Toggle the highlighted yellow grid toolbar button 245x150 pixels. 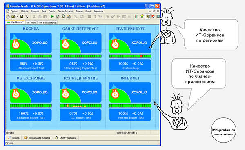coord(148,16)
